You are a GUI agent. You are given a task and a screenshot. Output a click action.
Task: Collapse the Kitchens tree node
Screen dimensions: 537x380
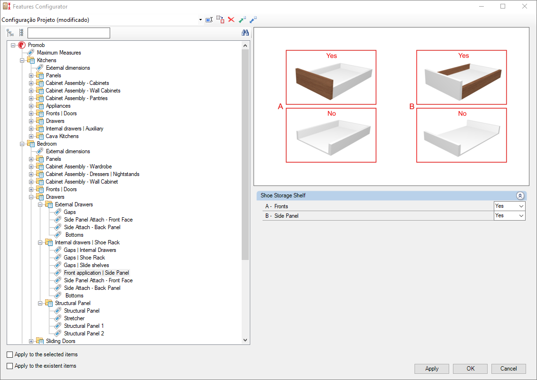click(22, 60)
